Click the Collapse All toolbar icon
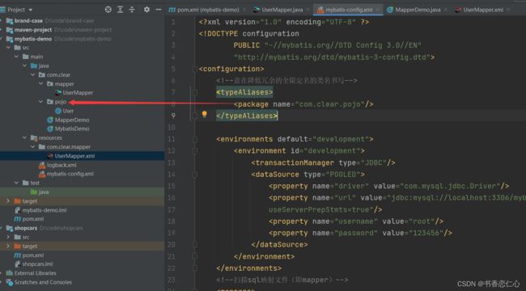526x291 pixels. [x=132, y=10]
